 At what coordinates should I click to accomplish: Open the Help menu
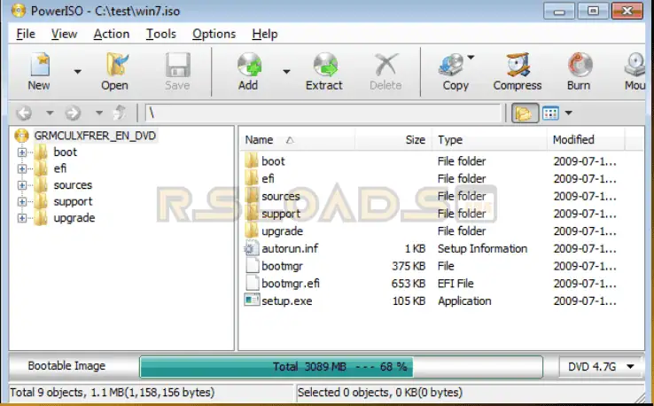pos(264,34)
